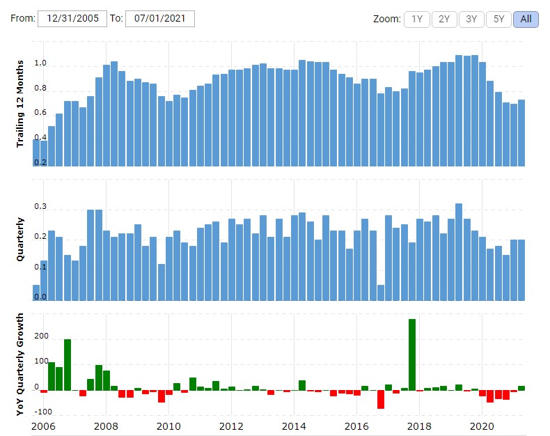
Task: Click the 2006 label on the x-axis
Action: click(x=43, y=426)
